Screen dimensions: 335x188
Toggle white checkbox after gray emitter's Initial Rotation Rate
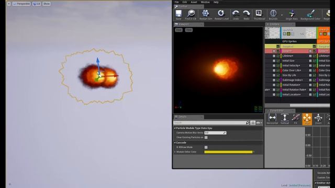point(310,90)
